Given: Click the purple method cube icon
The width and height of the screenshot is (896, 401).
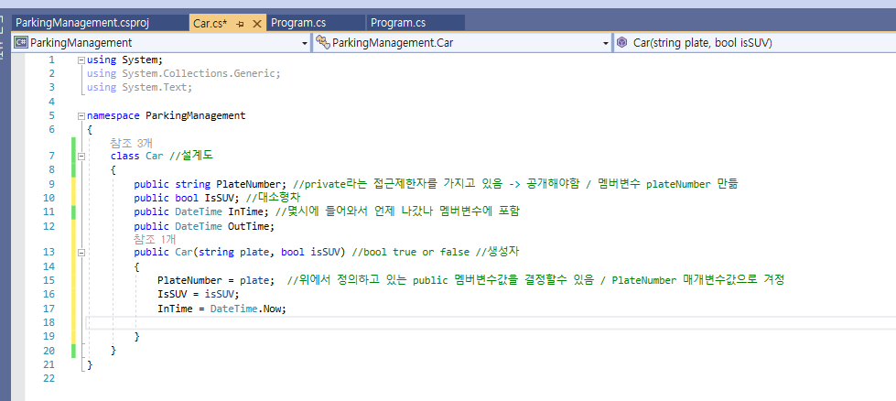Looking at the screenshot, I should pos(622,42).
